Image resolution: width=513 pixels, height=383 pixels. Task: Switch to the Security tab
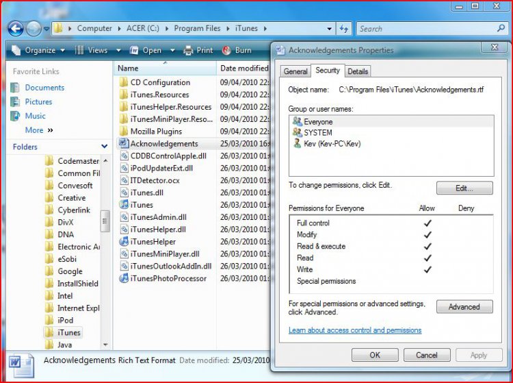click(328, 70)
